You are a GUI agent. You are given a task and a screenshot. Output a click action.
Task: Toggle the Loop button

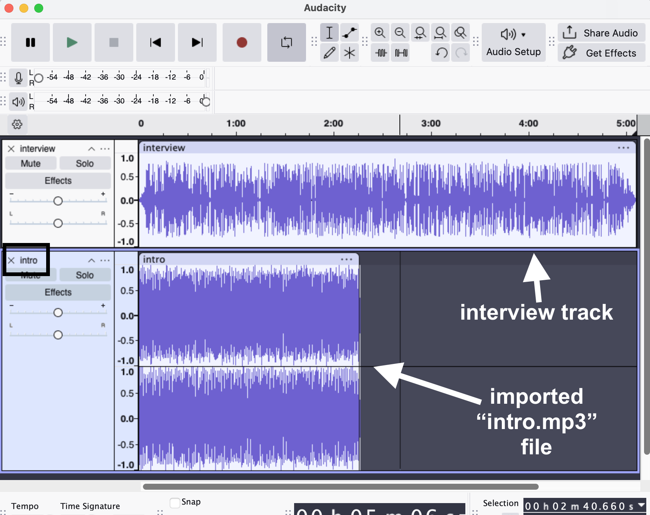coord(287,42)
